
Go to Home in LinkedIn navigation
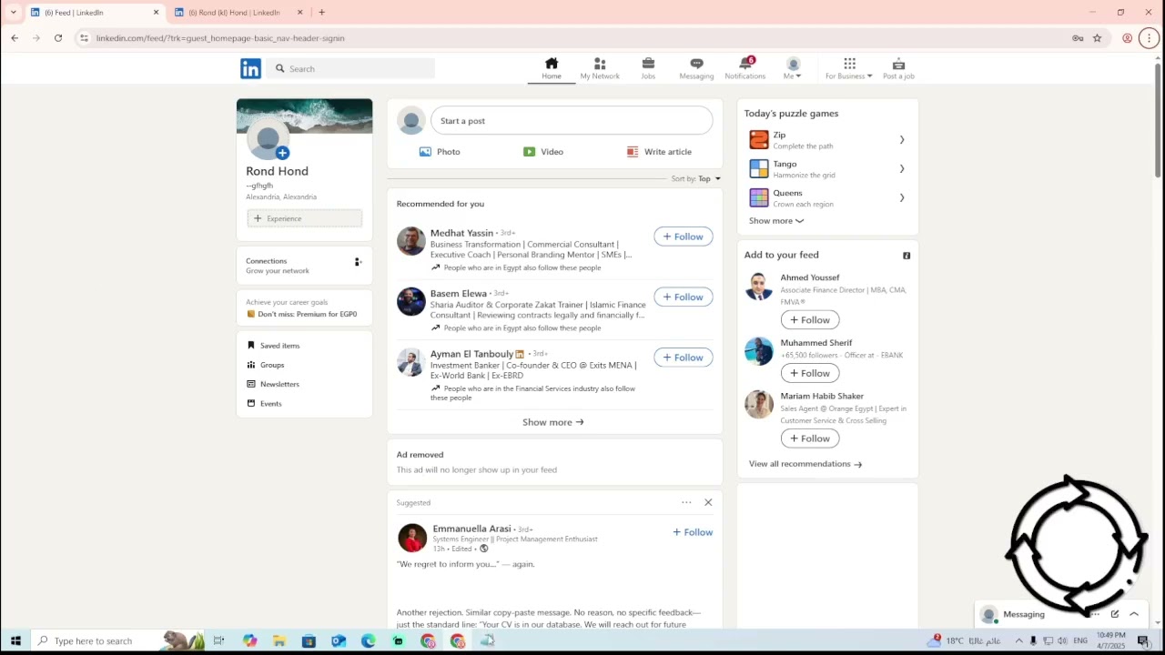tap(552, 68)
